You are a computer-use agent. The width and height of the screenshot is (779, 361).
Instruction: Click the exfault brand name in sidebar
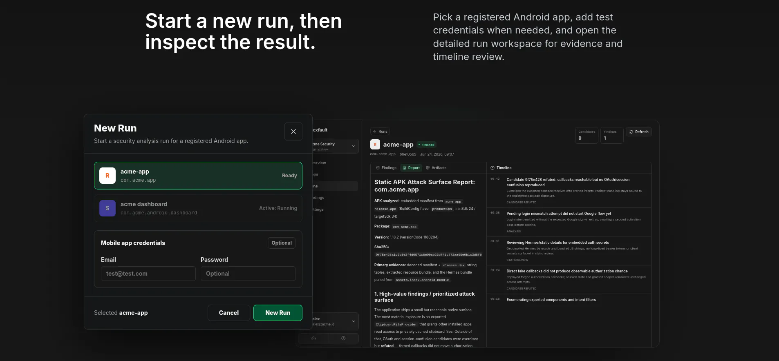coord(320,130)
